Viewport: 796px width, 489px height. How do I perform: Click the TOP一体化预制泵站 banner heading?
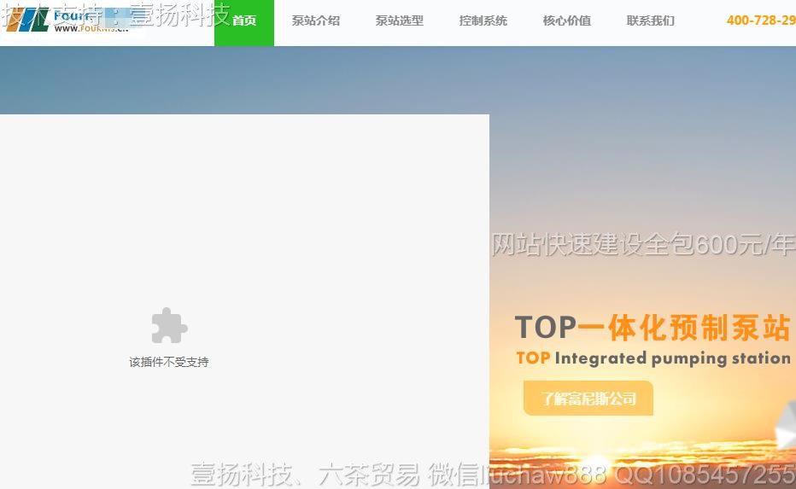tap(653, 327)
